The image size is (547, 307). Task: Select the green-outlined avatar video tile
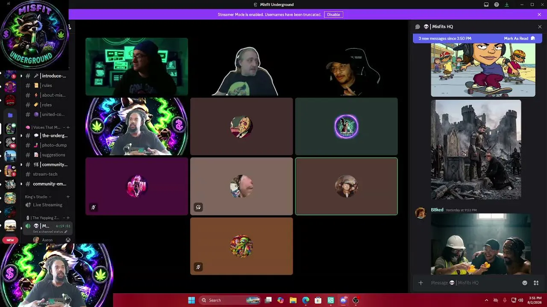346,186
